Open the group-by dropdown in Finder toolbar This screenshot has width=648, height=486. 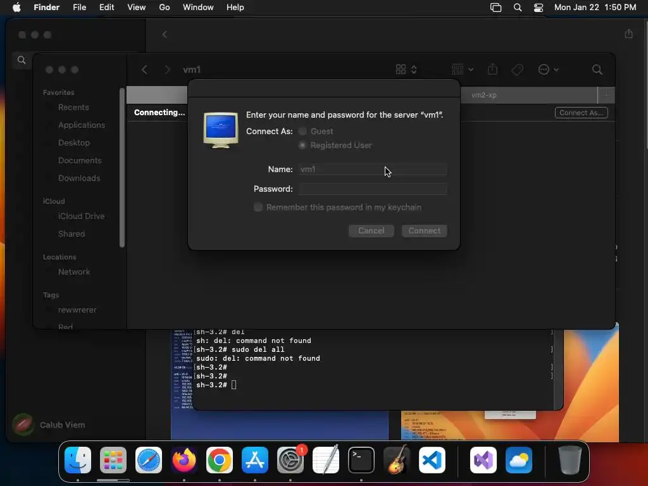click(462, 70)
